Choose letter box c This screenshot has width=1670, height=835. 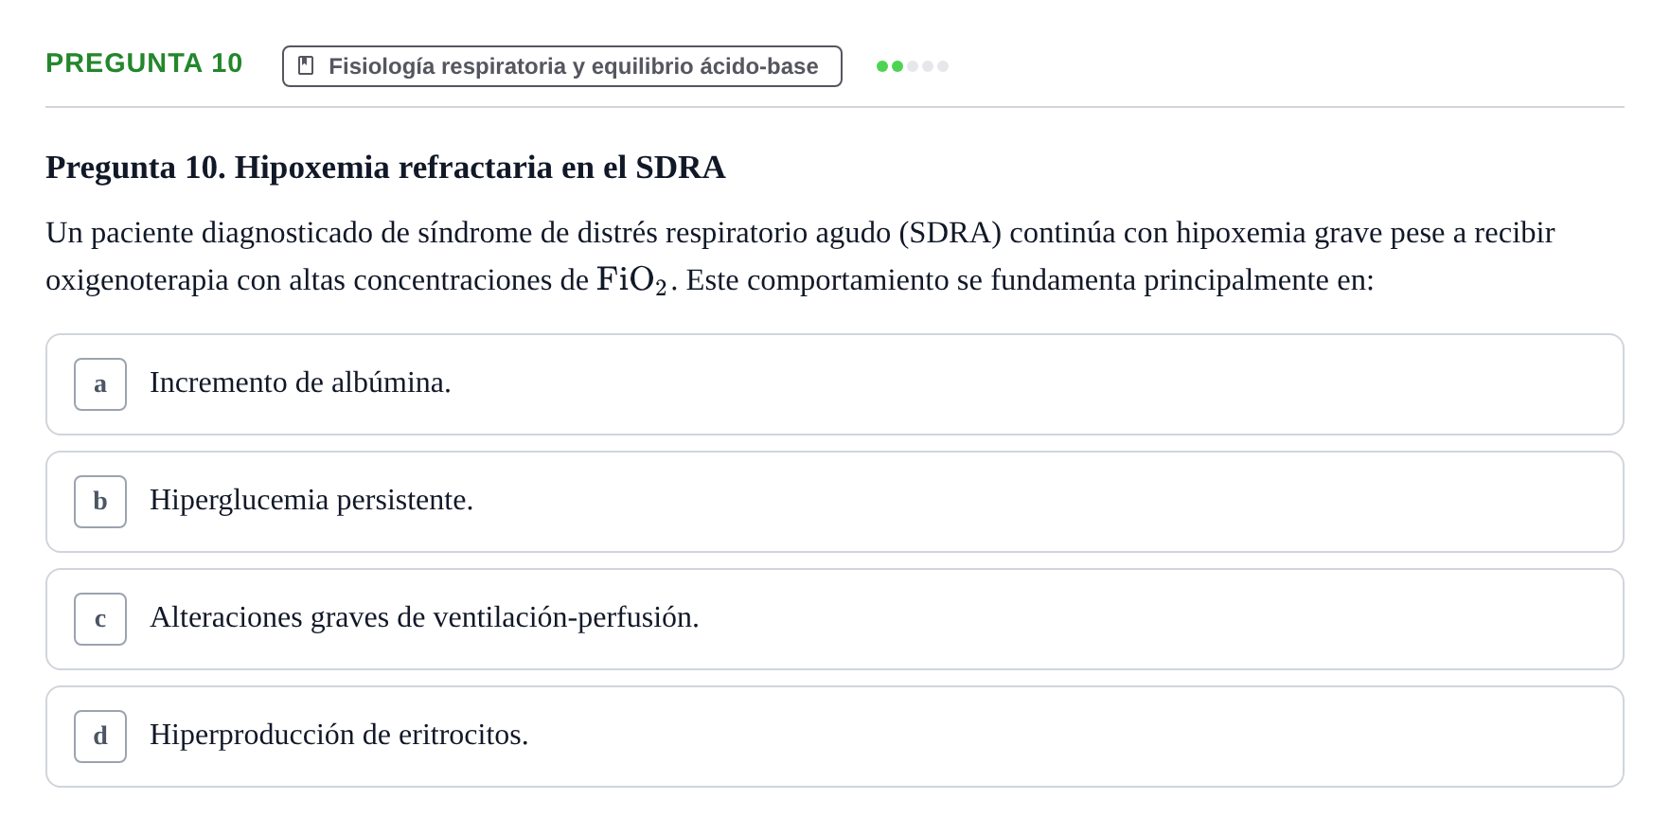tap(100, 619)
